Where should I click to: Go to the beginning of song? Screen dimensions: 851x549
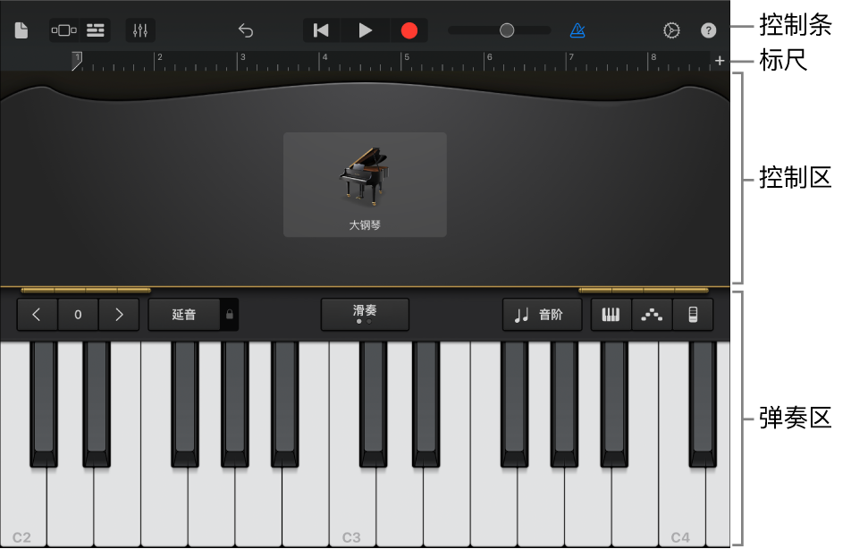tap(321, 30)
